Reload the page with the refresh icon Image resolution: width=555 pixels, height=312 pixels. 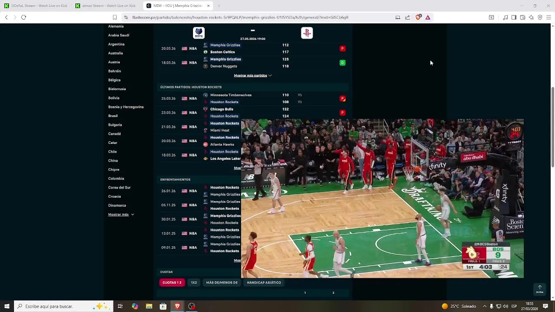[x=23, y=17]
